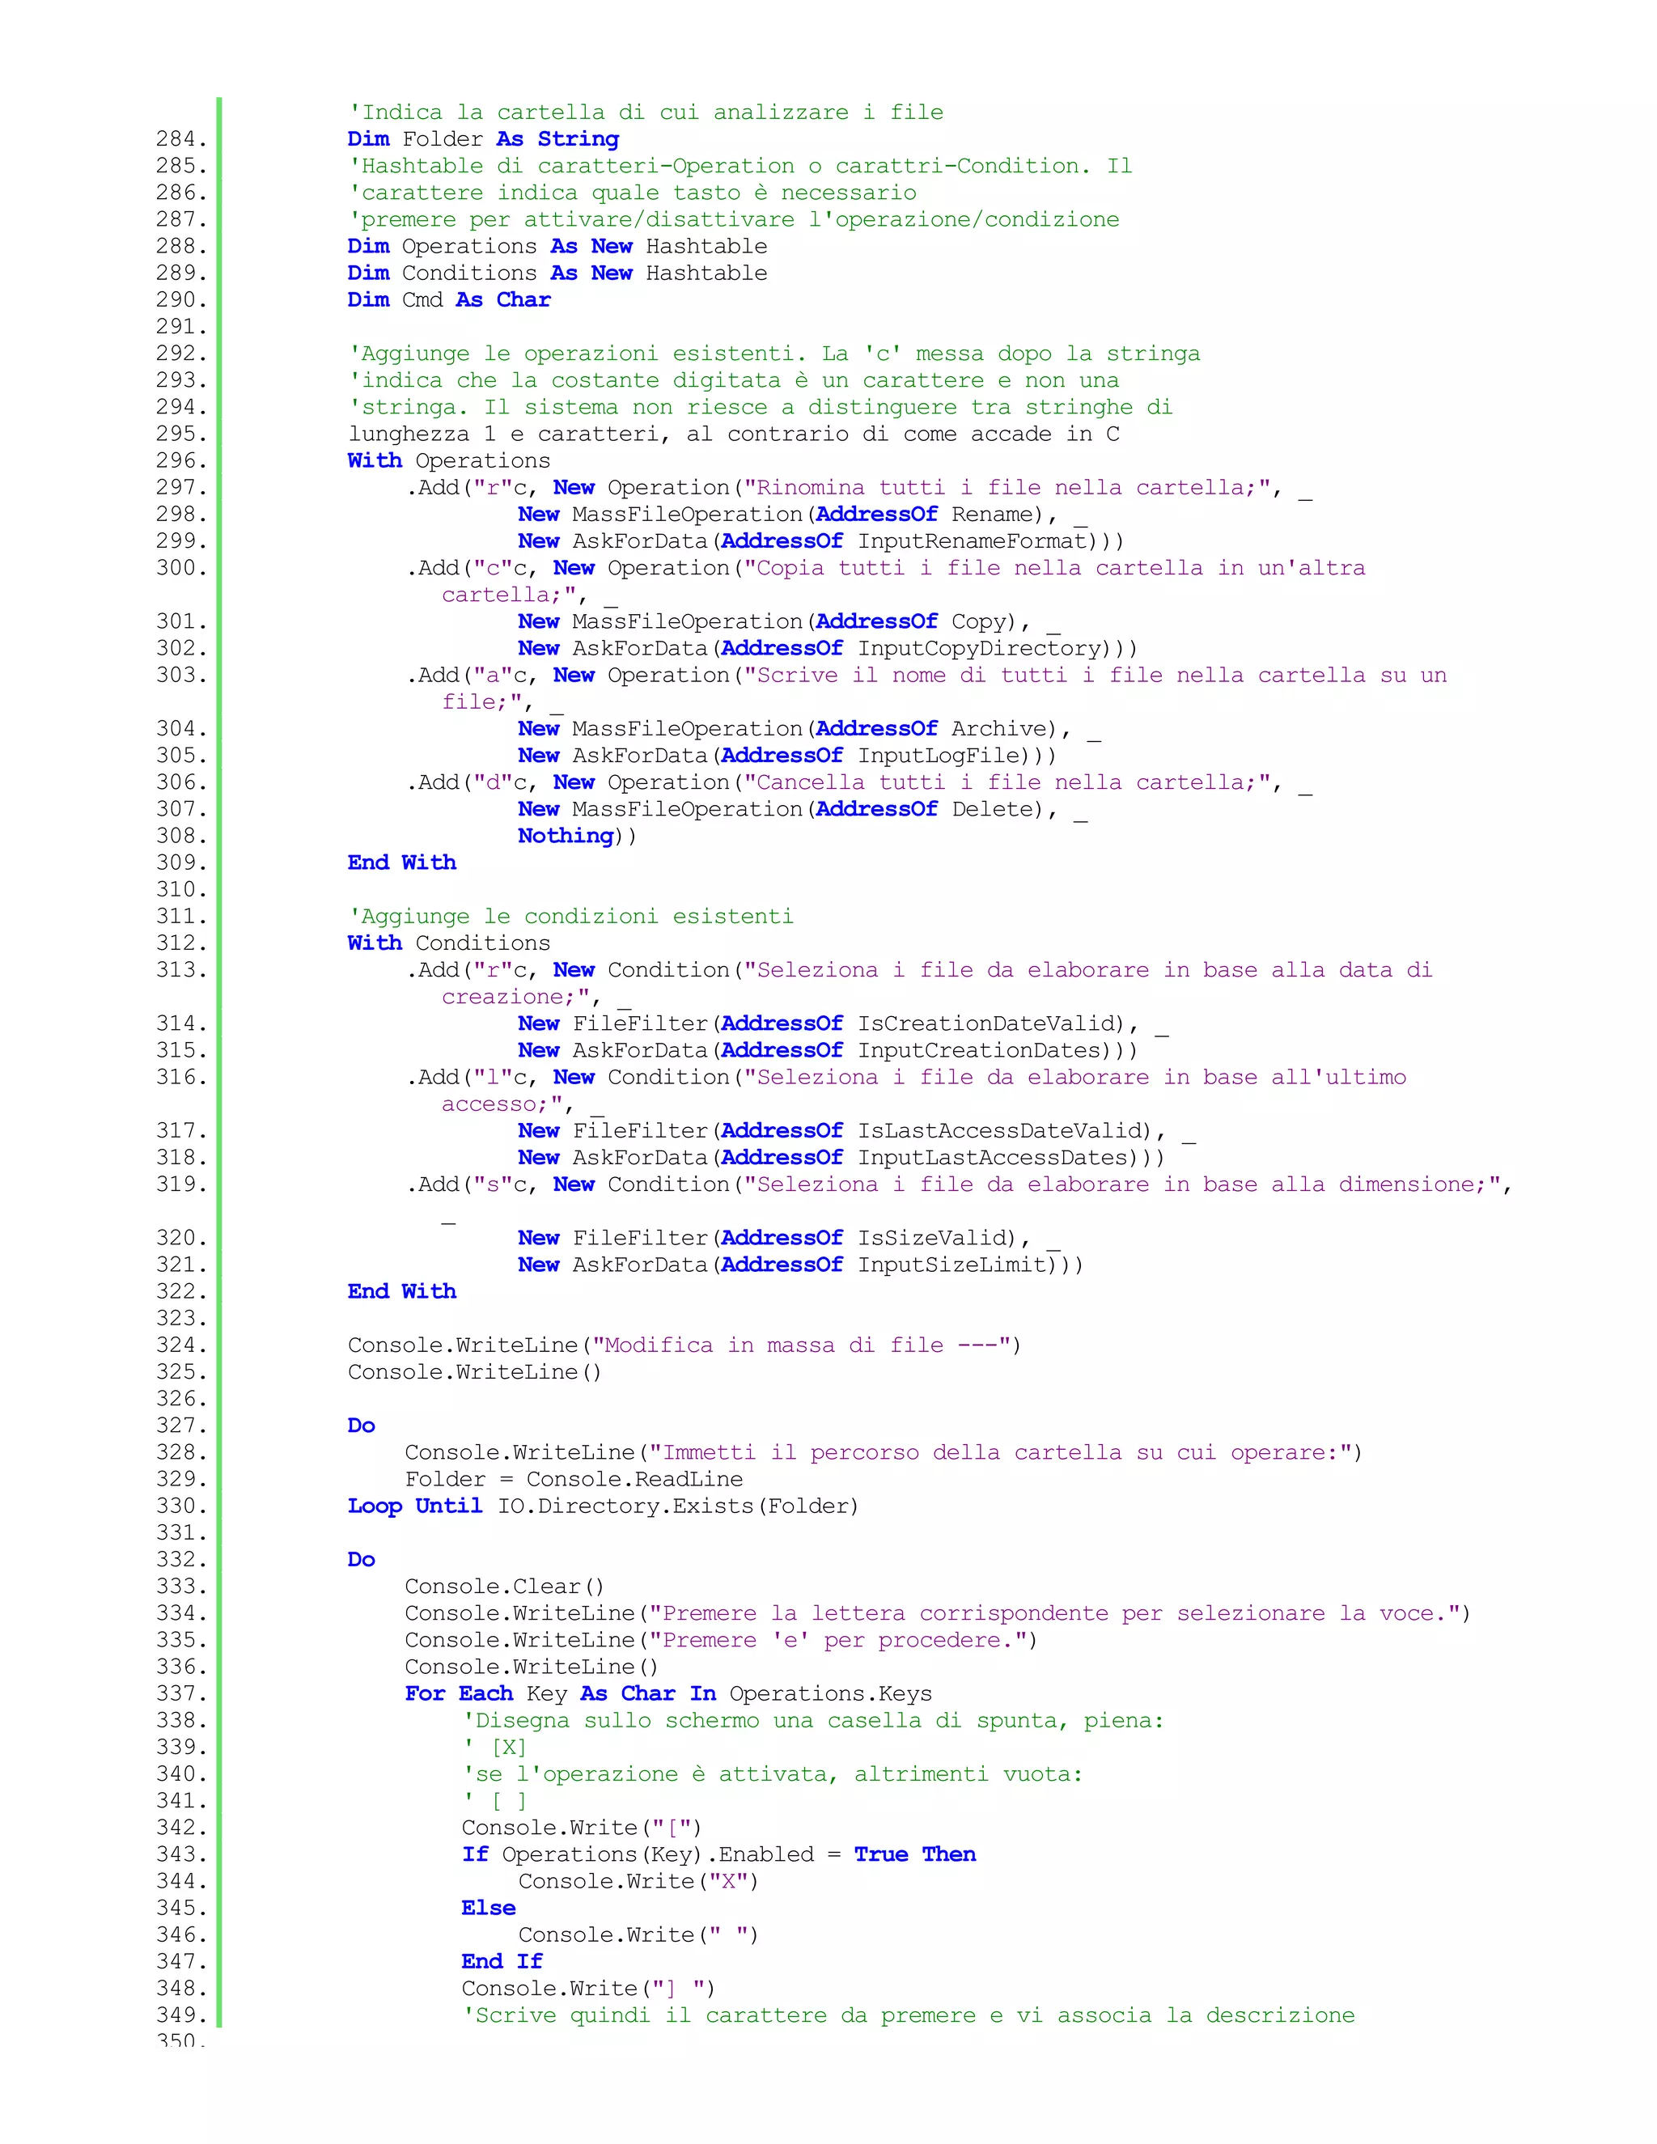Click 'IsCreationDateValid' identifier
The image size is (1657, 2144).
[x=985, y=1024]
